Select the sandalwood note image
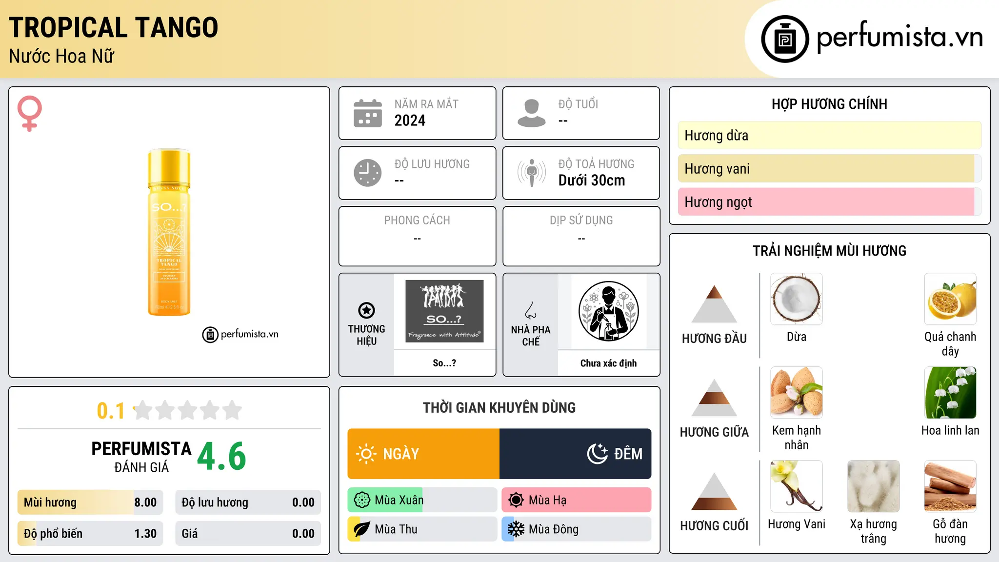 tap(950, 486)
